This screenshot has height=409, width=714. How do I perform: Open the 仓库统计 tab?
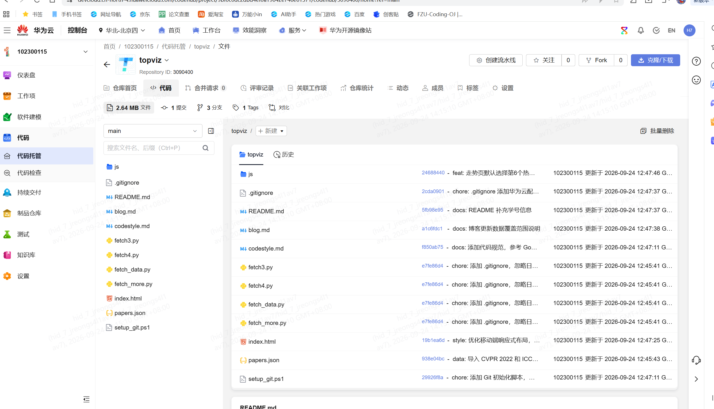357,88
